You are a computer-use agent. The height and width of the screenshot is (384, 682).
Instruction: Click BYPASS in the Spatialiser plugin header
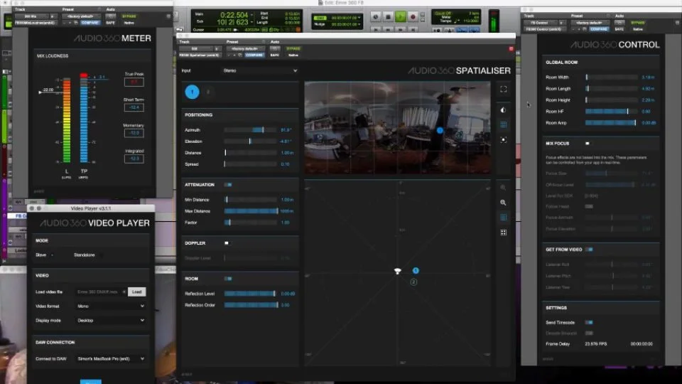293,49
